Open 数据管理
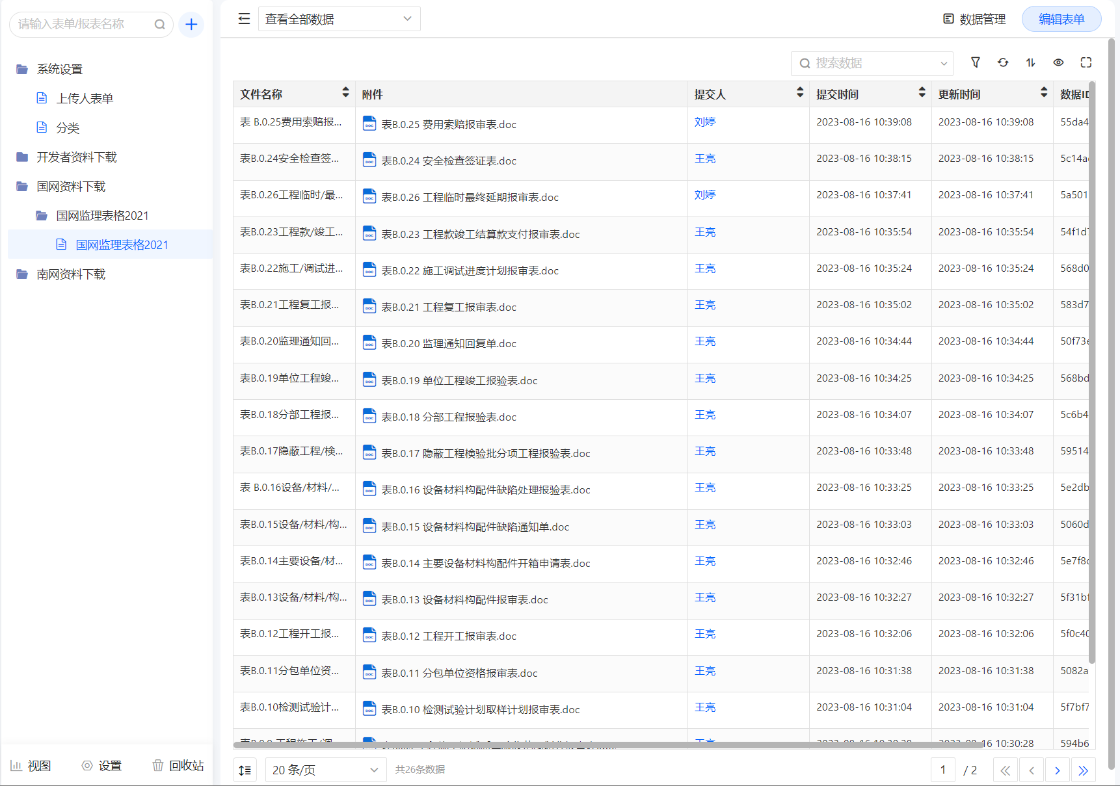This screenshot has height=786, width=1120. point(974,19)
